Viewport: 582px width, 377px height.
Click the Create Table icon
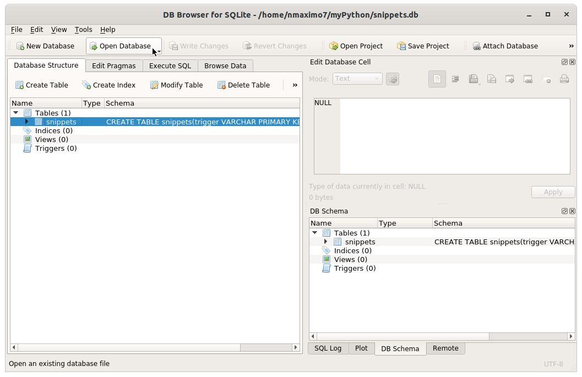point(42,85)
